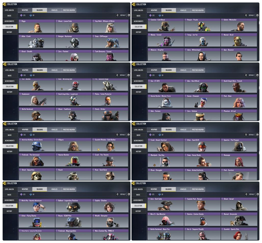Select the Ghost - Loose Ends soldier card
This screenshot has height=243, width=262.
click(x=73, y=26)
